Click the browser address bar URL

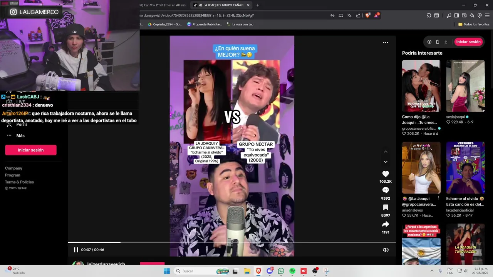197,15
